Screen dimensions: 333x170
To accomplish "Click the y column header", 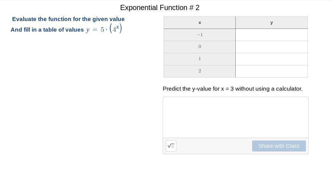I will (271, 23).
